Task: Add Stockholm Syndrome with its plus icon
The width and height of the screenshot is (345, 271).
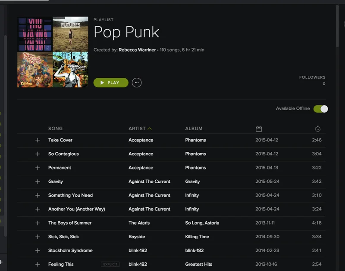Action: point(38,251)
